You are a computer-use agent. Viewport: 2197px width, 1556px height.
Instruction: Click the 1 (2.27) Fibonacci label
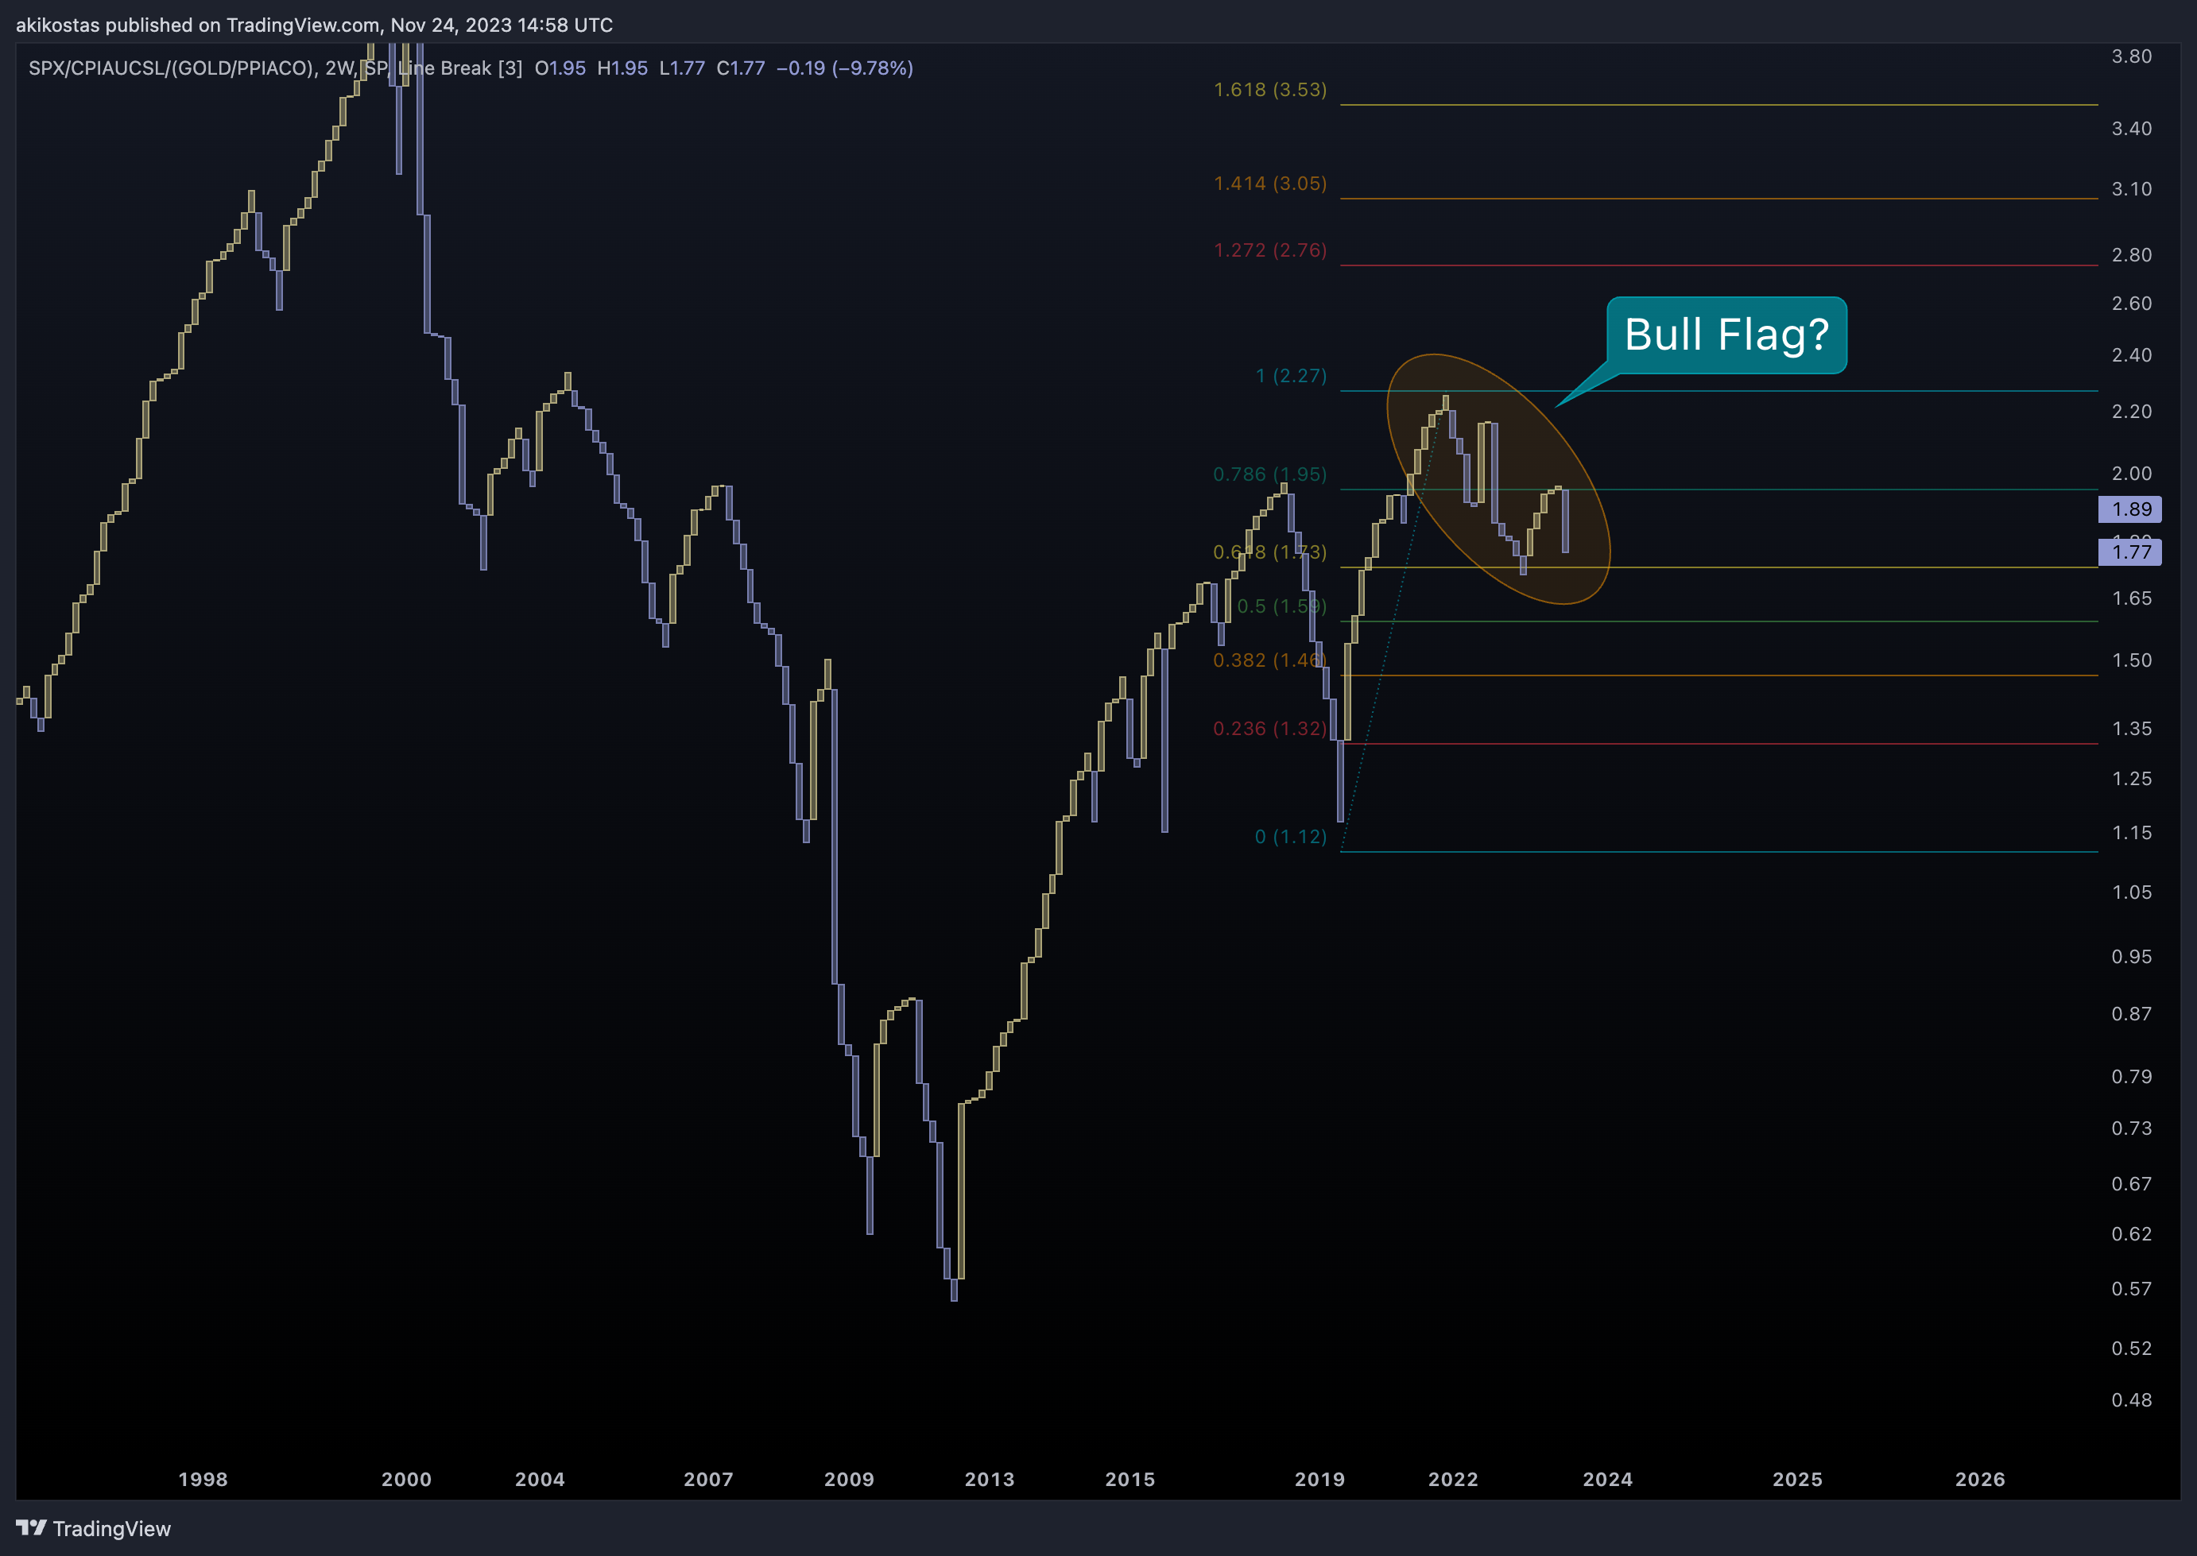1291,376
